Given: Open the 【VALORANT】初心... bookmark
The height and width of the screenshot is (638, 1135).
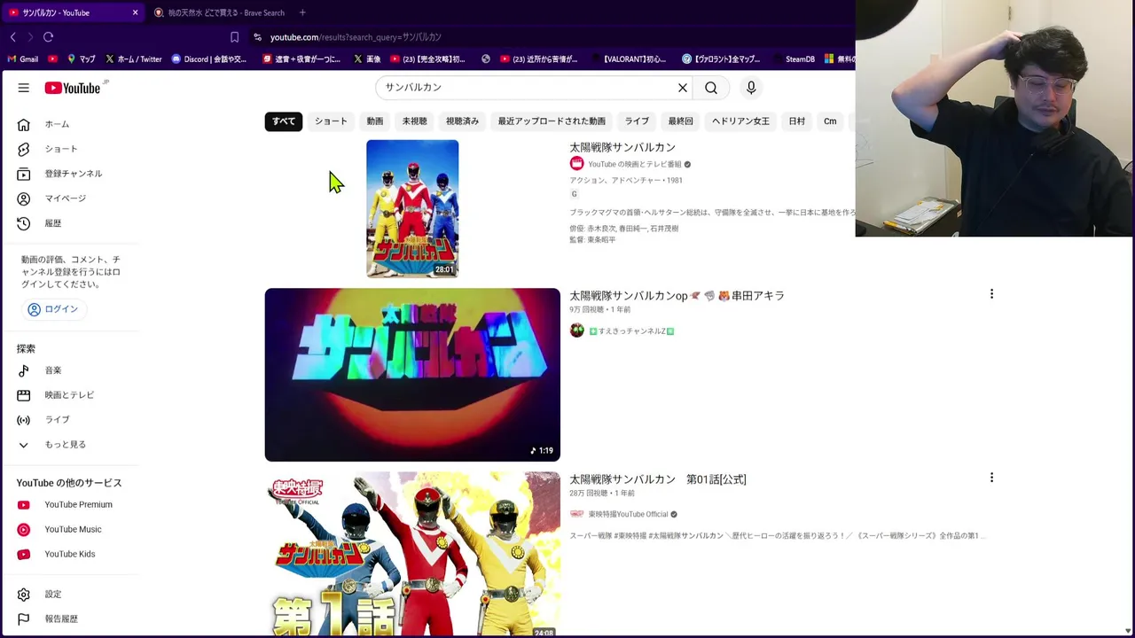Looking at the screenshot, I should (x=629, y=59).
